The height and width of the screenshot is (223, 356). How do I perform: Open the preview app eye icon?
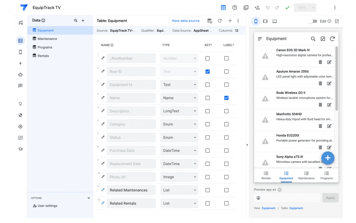(223, 8)
